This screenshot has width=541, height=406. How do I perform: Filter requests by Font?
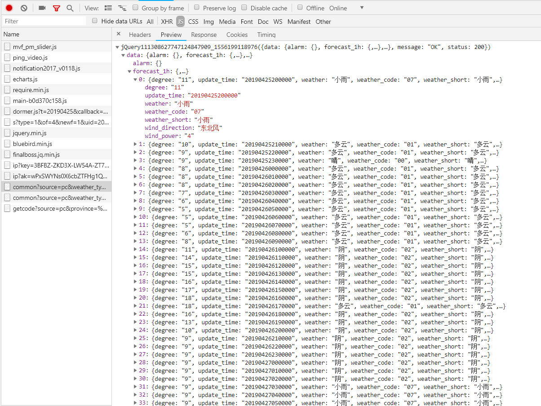[x=247, y=22]
